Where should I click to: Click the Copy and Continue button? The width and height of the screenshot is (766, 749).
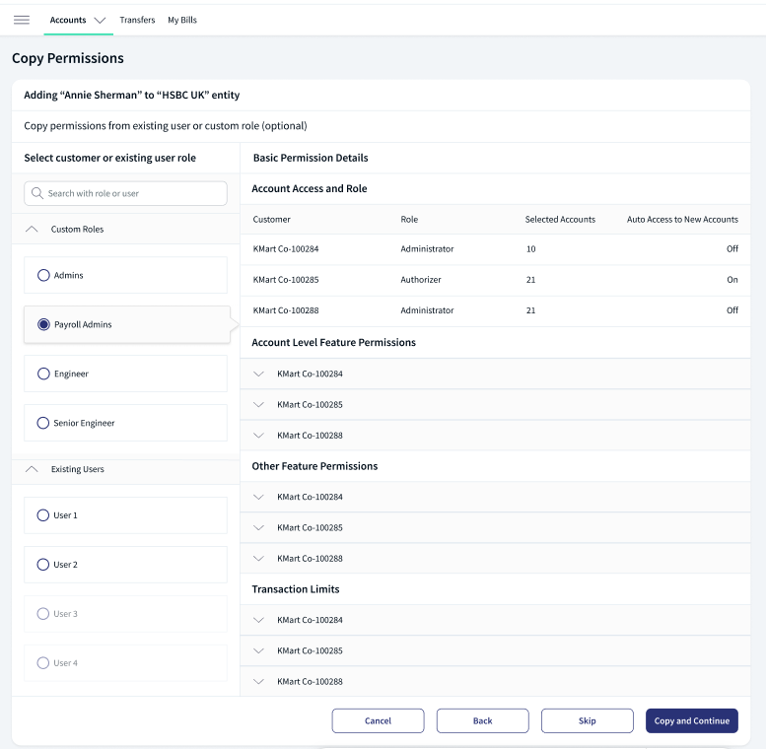(x=692, y=720)
